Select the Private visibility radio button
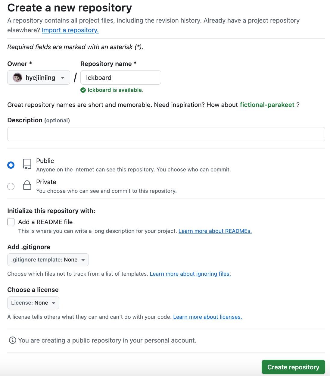 click(x=11, y=186)
